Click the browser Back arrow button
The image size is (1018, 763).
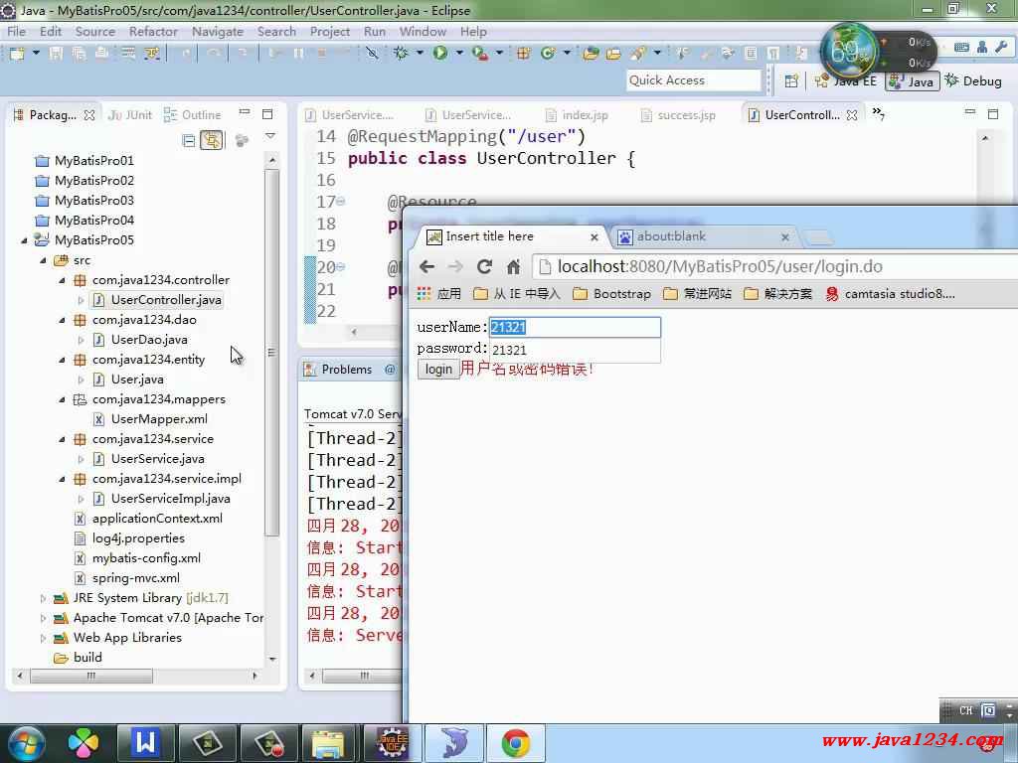pyautogui.click(x=426, y=266)
